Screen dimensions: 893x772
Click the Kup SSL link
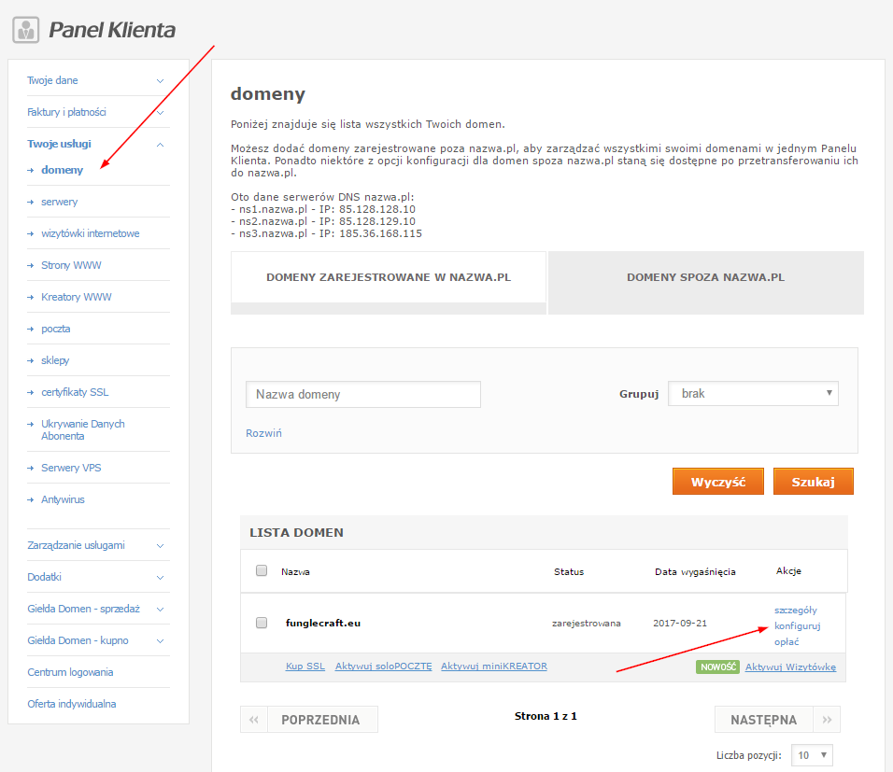pyautogui.click(x=305, y=667)
